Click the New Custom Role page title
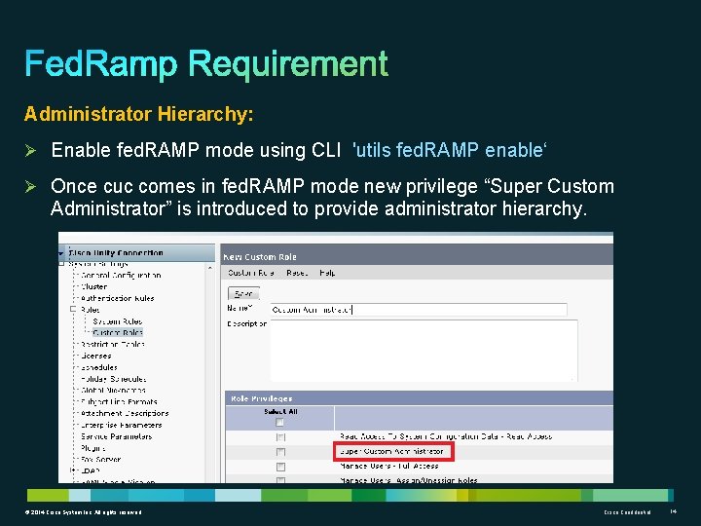Viewport: 701px width, 526px height. tap(260, 257)
